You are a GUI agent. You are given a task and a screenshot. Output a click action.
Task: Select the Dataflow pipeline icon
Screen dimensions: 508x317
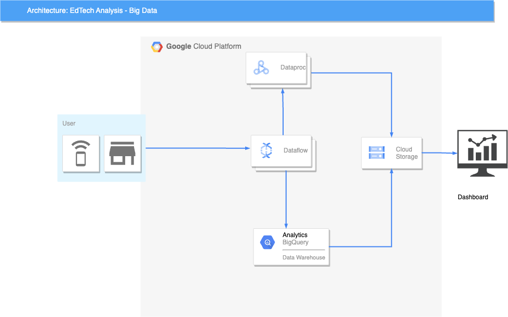[266, 150]
